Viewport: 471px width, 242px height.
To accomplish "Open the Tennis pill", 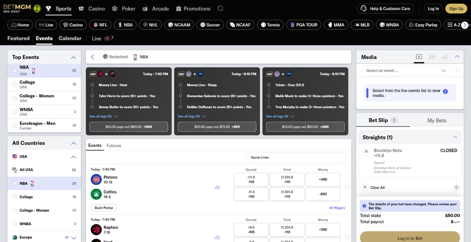I will 270,25.
